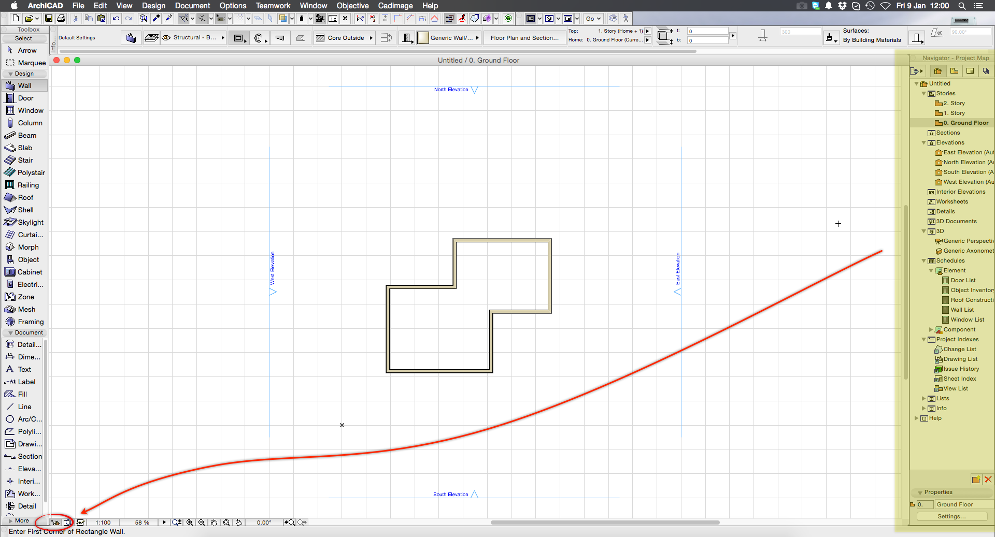Toggle the Trace reference icon in toolbar
The width and height of the screenshot is (995, 537).
(283, 18)
